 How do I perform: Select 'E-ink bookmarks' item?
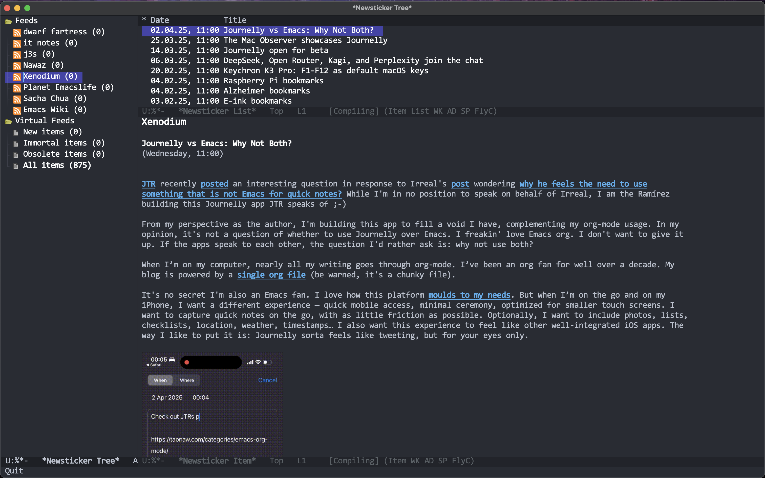(x=221, y=101)
